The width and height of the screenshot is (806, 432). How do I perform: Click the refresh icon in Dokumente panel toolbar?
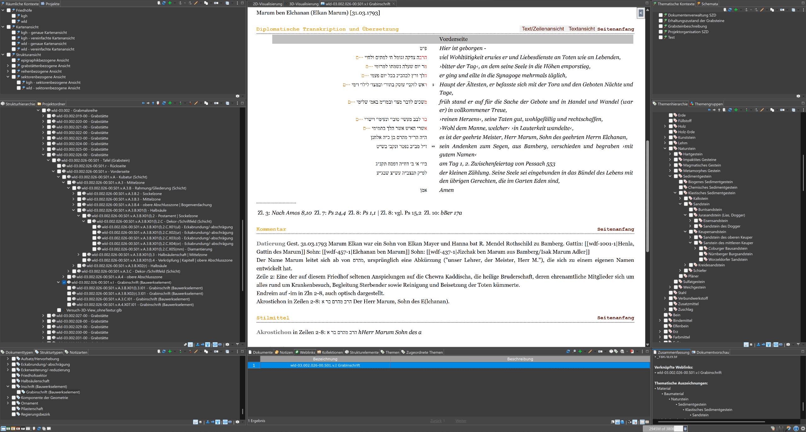pos(568,352)
